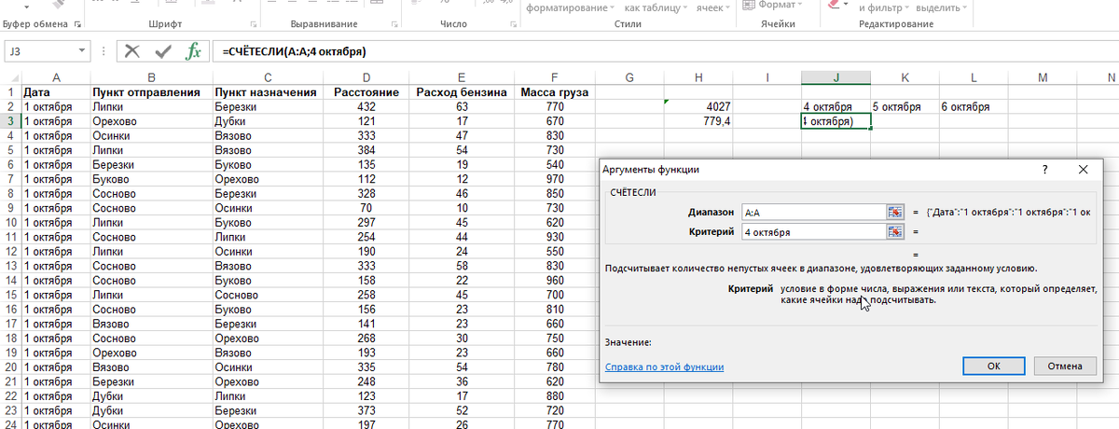Collapse dialog via Критерий range selector icon

pos(895,231)
